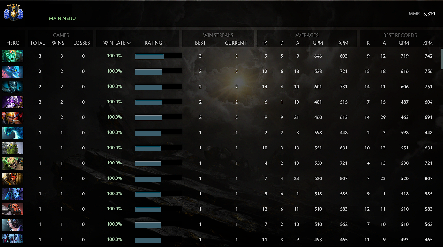Click the Wraith King rating bar
This screenshot has height=247, width=443.
coord(158,56)
